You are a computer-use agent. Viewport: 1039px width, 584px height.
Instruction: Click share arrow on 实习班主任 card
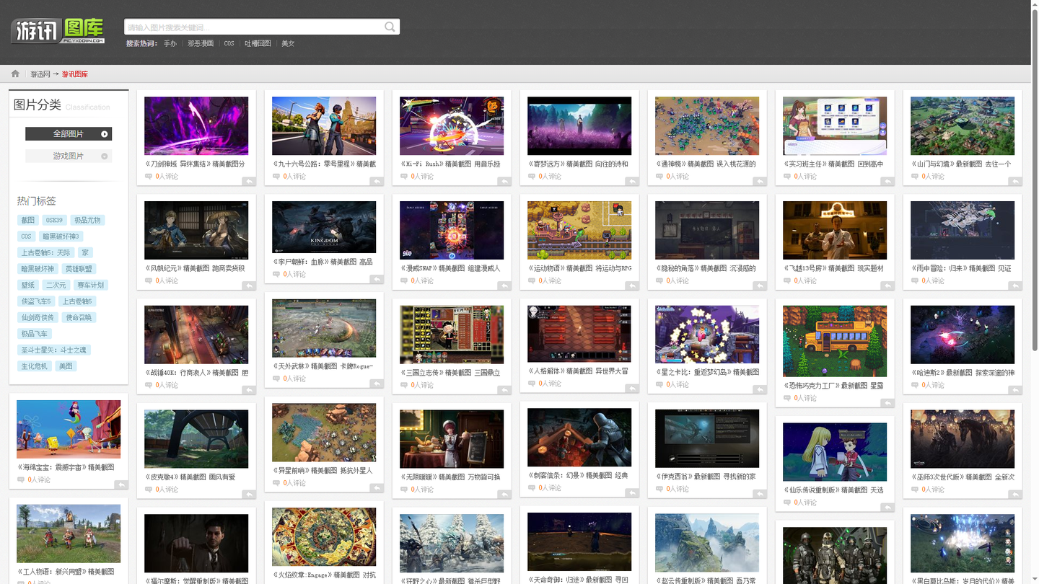click(887, 182)
